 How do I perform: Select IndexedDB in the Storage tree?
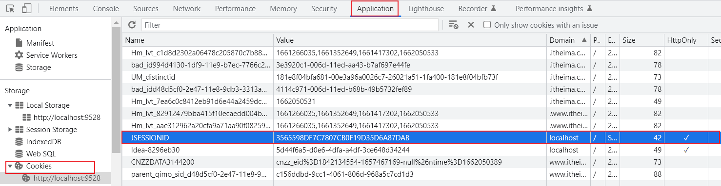tap(43, 142)
